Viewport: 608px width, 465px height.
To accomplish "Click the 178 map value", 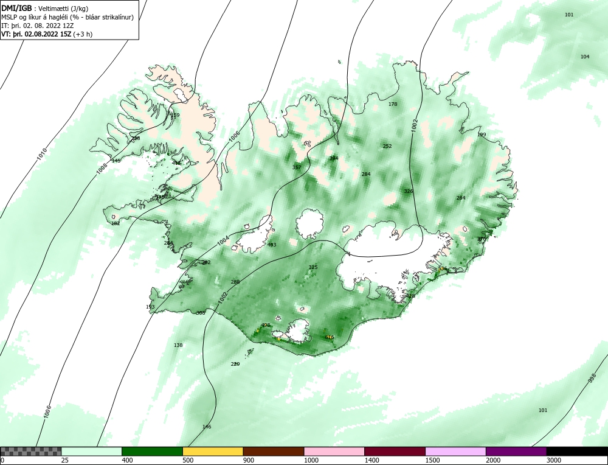I will tap(393, 104).
